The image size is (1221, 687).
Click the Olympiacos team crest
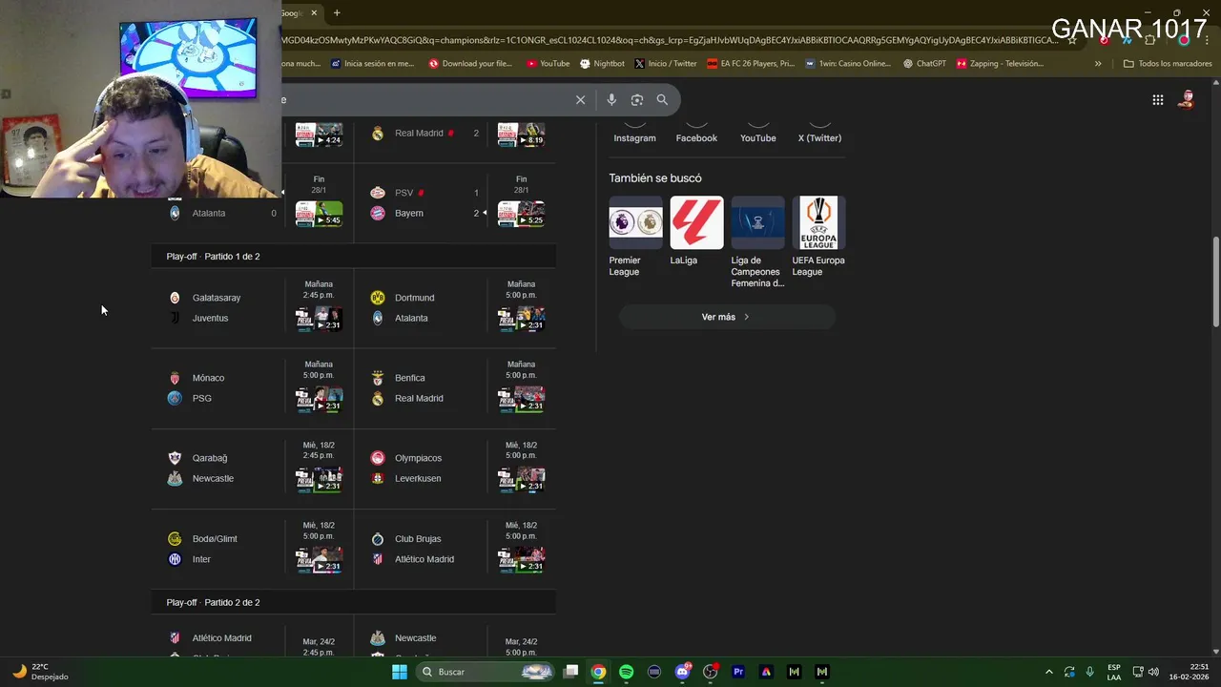click(x=378, y=458)
